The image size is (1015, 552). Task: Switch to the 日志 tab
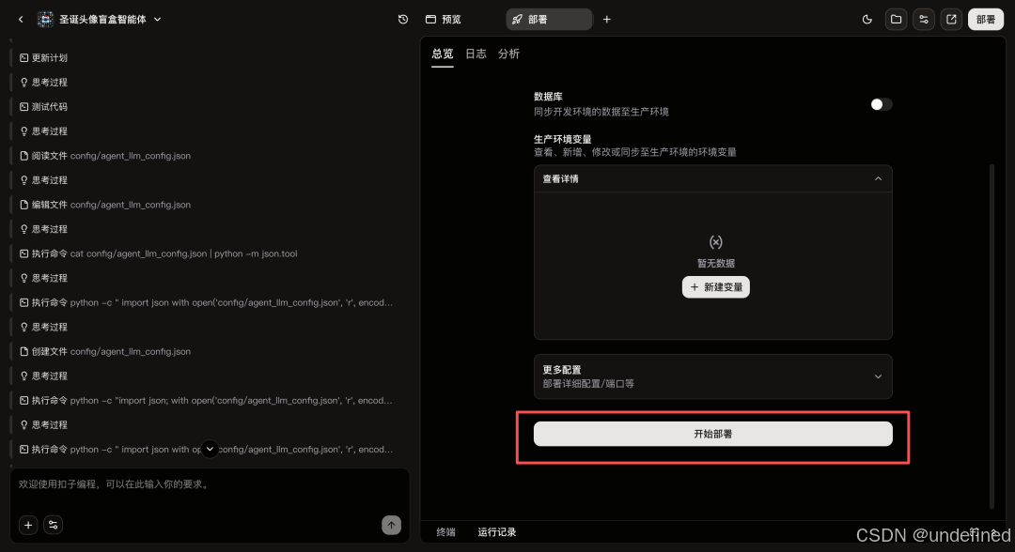476,54
